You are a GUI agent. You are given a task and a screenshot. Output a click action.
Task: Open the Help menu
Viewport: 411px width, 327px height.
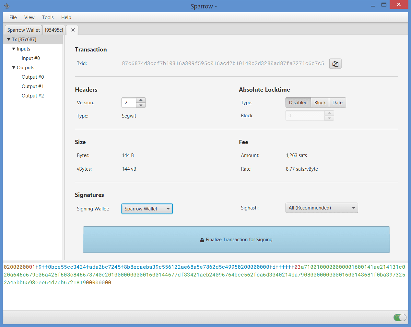coord(66,17)
